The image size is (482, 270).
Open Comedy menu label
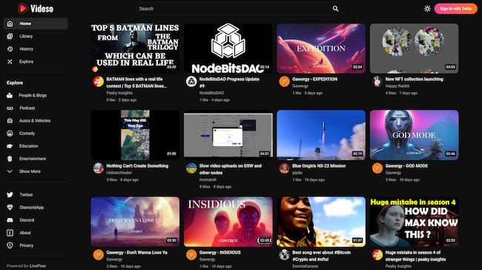pyautogui.click(x=27, y=134)
